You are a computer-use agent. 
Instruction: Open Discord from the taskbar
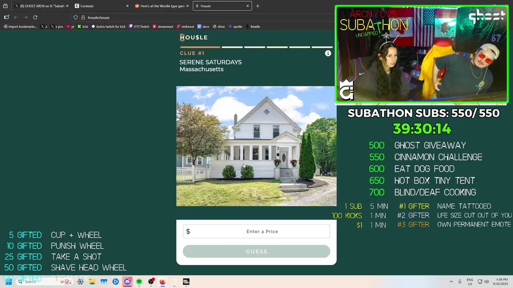click(x=127, y=282)
